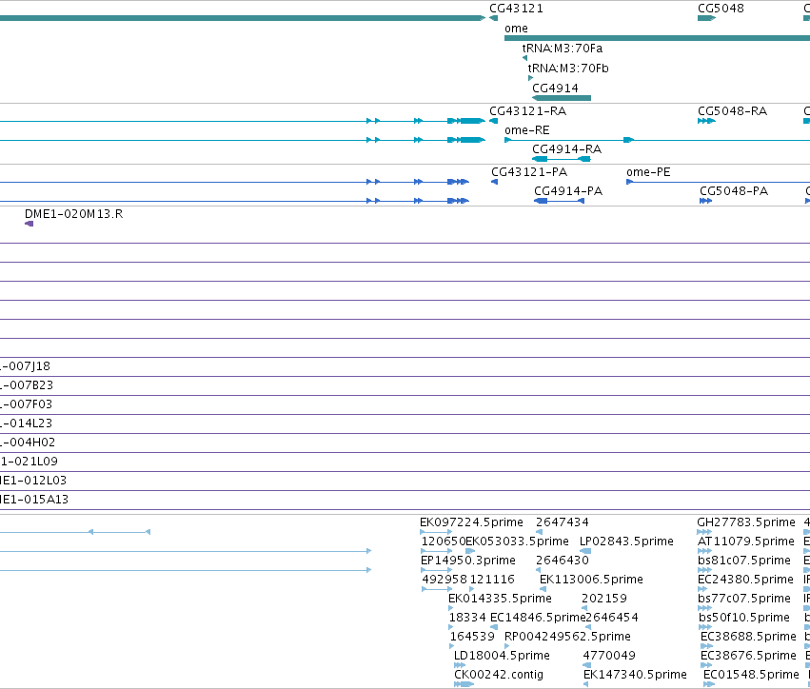Select the EP14950.3prime EST label
The height and width of the screenshot is (689, 810).
pos(468,561)
